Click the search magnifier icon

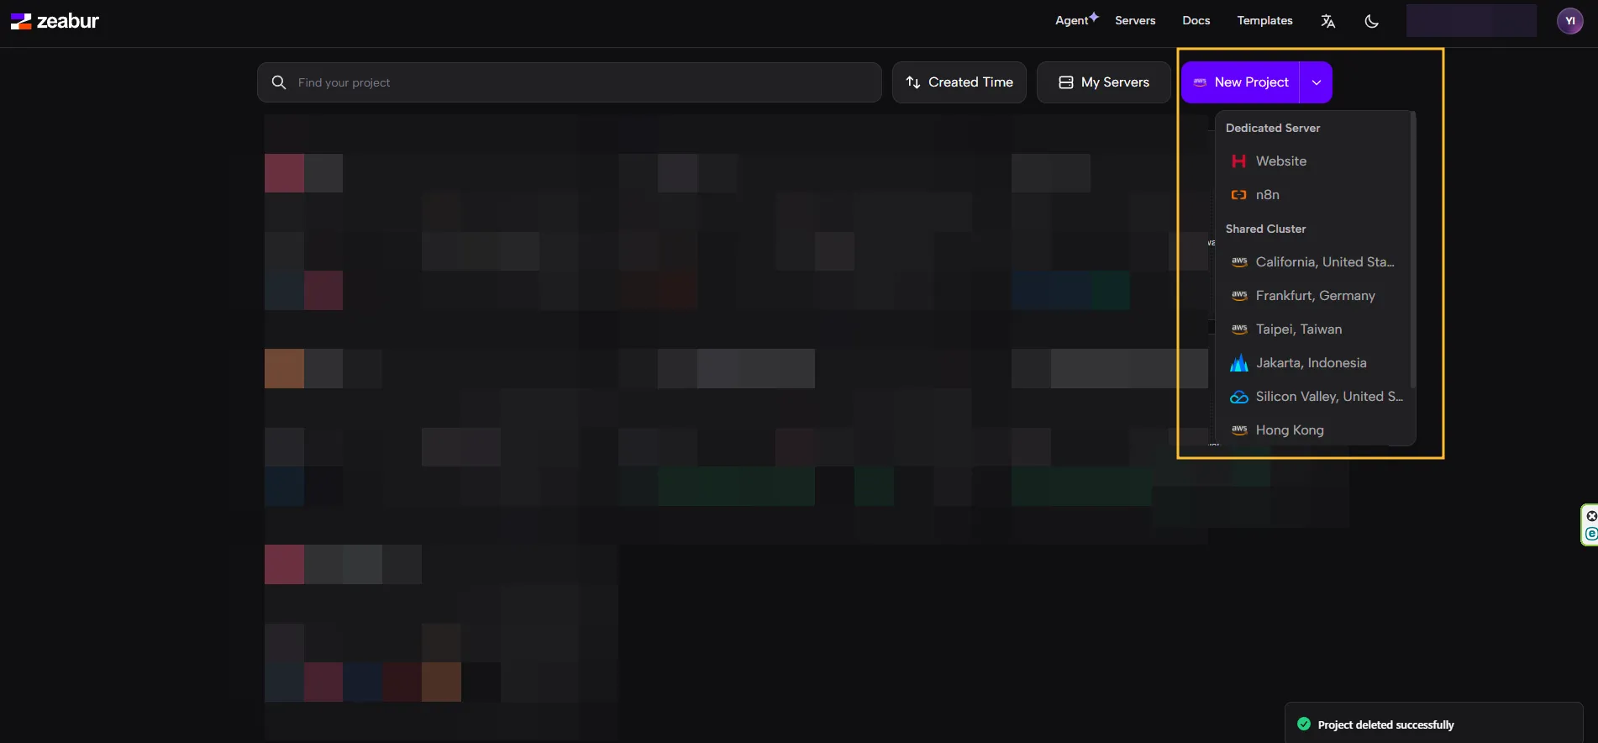[x=279, y=82]
